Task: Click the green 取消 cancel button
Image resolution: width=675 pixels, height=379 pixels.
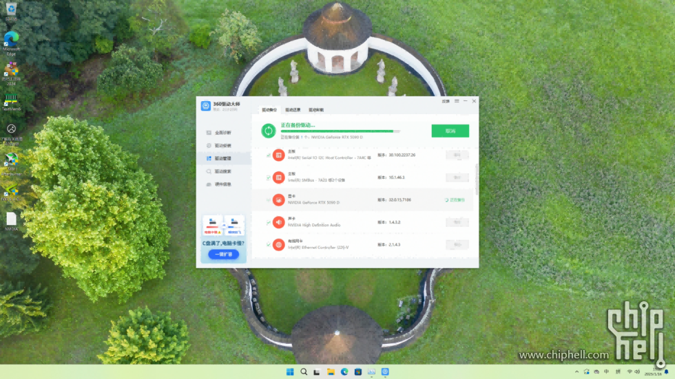Action: [450, 131]
